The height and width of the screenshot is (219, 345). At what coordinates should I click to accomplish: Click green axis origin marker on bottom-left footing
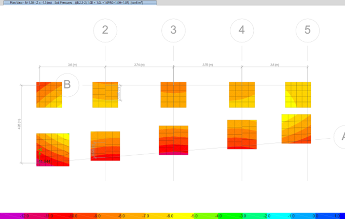pyautogui.click(x=40, y=152)
